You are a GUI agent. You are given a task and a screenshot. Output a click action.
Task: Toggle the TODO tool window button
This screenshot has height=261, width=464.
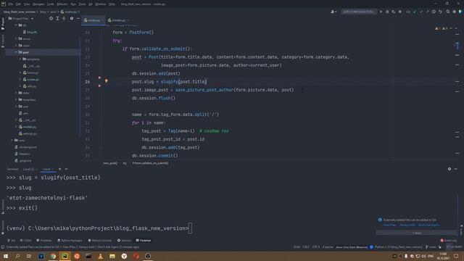click(x=25, y=241)
